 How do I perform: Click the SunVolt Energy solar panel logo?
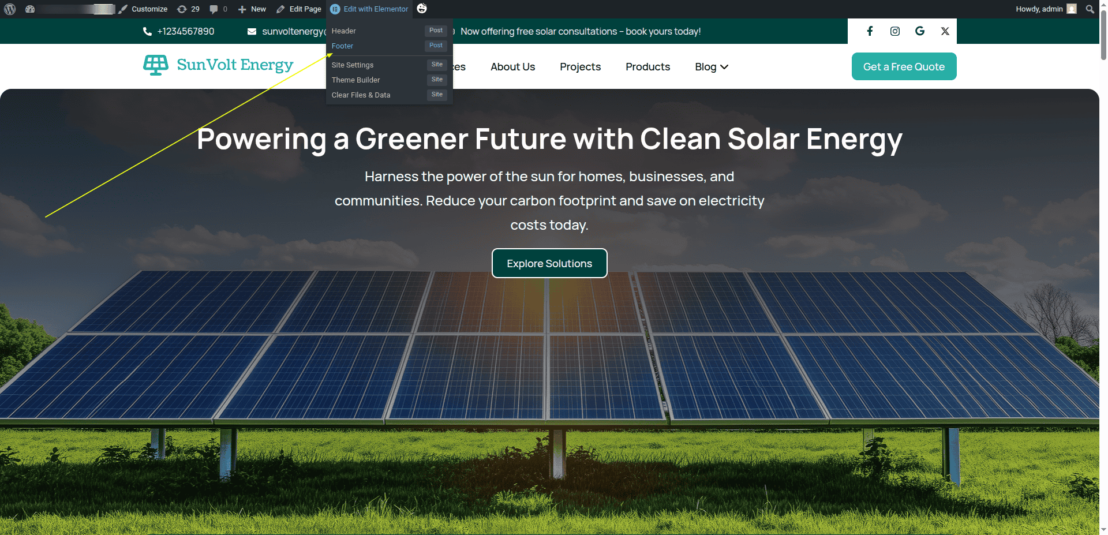(156, 65)
